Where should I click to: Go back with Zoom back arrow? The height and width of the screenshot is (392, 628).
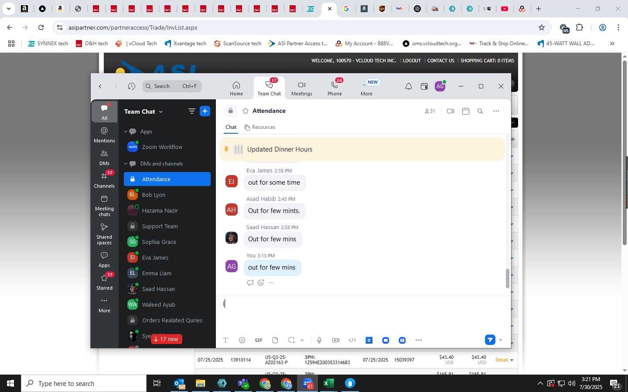pyautogui.click(x=100, y=86)
